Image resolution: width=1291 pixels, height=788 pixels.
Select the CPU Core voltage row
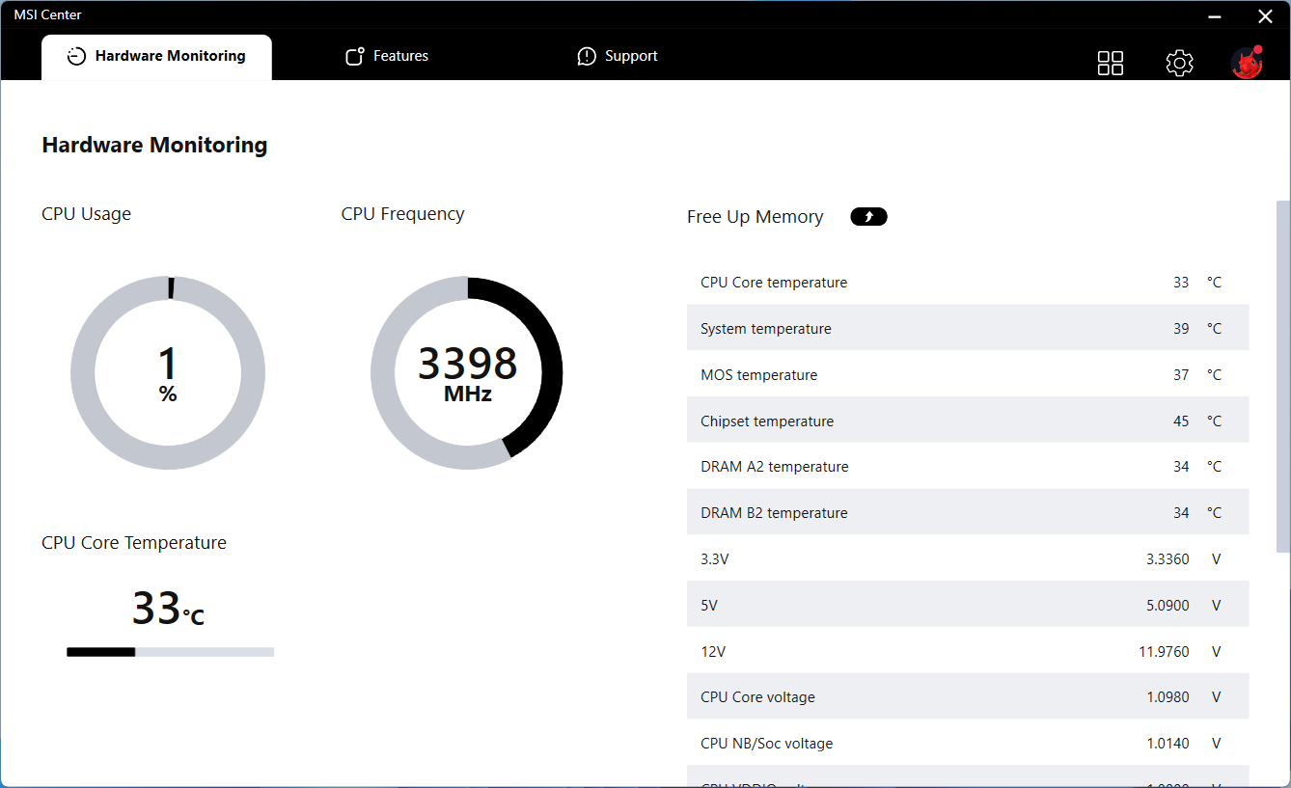[967, 697]
